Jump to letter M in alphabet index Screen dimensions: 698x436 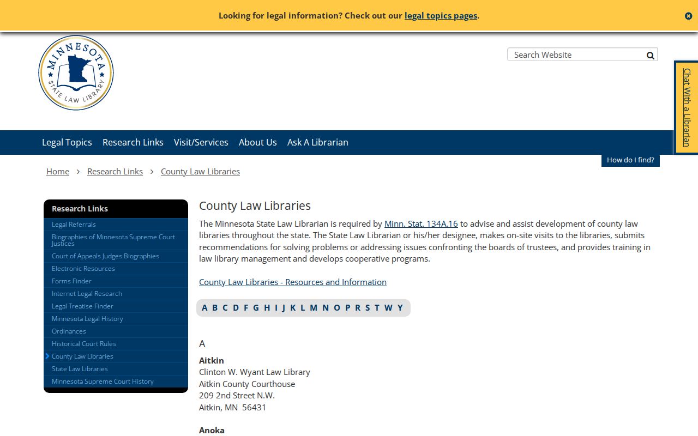click(314, 307)
